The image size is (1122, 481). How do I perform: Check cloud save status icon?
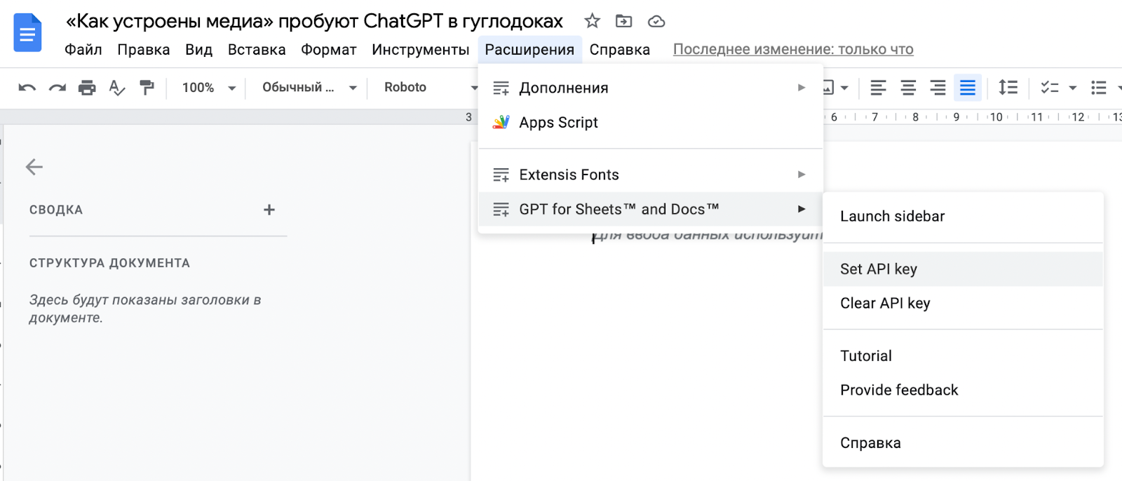click(656, 21)
